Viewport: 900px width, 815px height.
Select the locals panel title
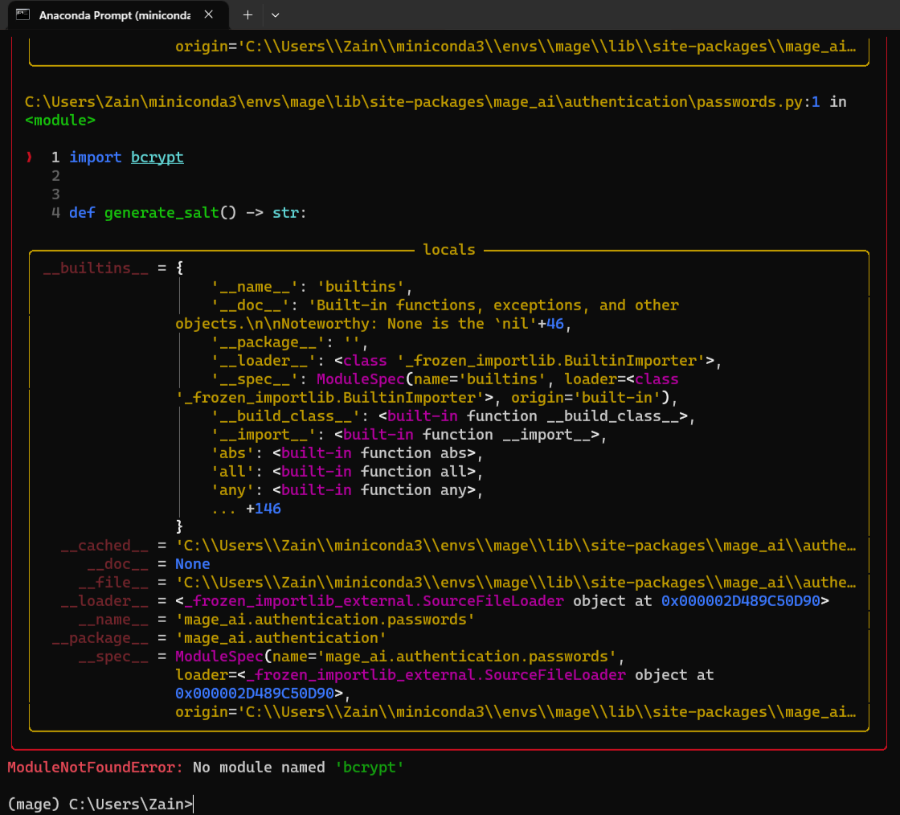[x=449, y=249]
